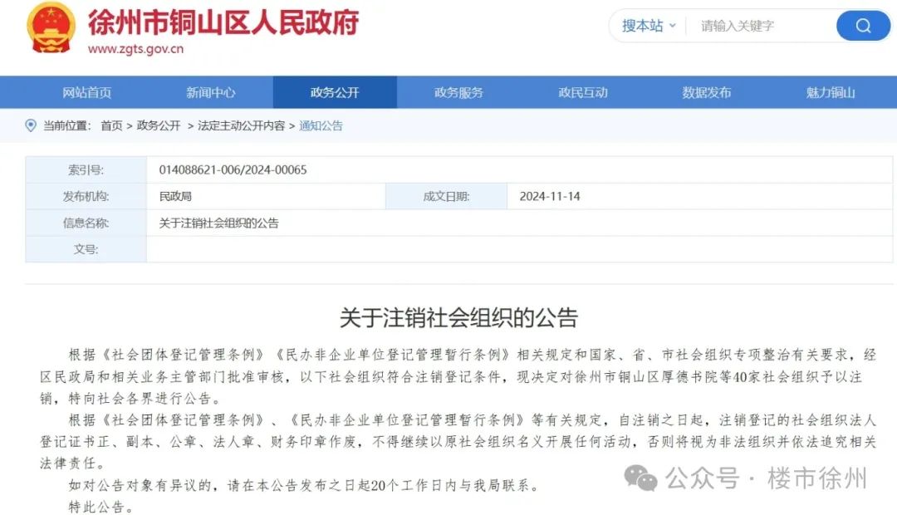Click 政务公开 breadcrumb link
Image resolution: width=897 pixels, height=515 pixels.
pos(159,126)
